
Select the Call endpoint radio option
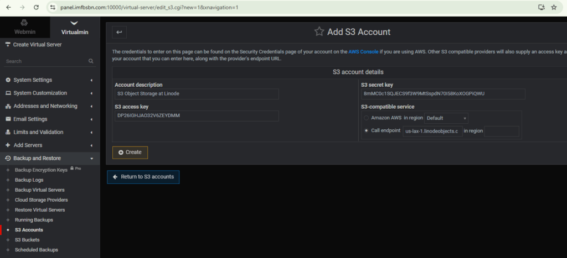[366, 131]
